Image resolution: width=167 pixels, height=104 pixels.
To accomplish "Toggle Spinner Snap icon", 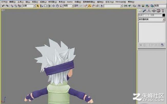I will [x=97, y=6].
